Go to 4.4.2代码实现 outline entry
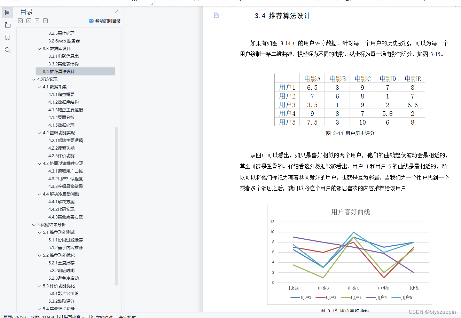Viewport: 461px width, 318px height. [x=61, y=209]
